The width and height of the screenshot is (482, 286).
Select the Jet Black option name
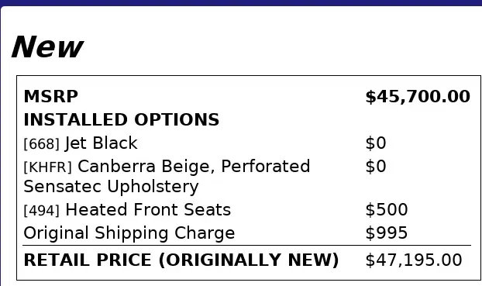point(102,143)
